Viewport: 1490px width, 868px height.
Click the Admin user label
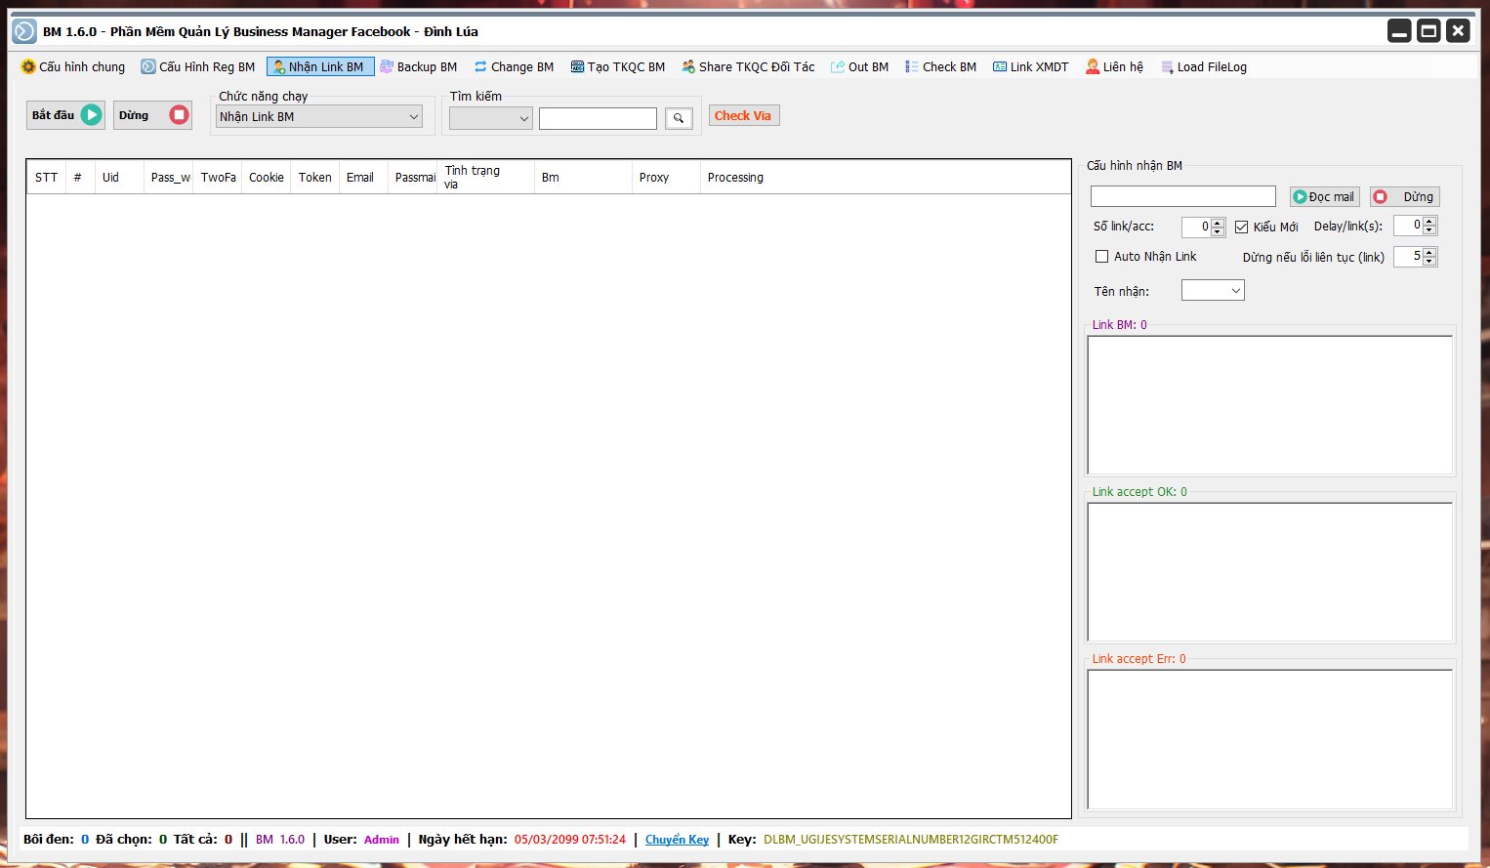[x=382, y=840]
